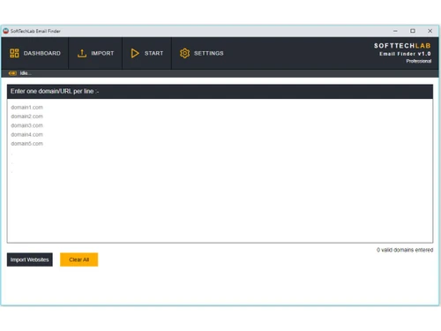This screenshot has height=331, width=441.
Task: Click the Dashboard grid icon
Action: click(x=14, y=53)
